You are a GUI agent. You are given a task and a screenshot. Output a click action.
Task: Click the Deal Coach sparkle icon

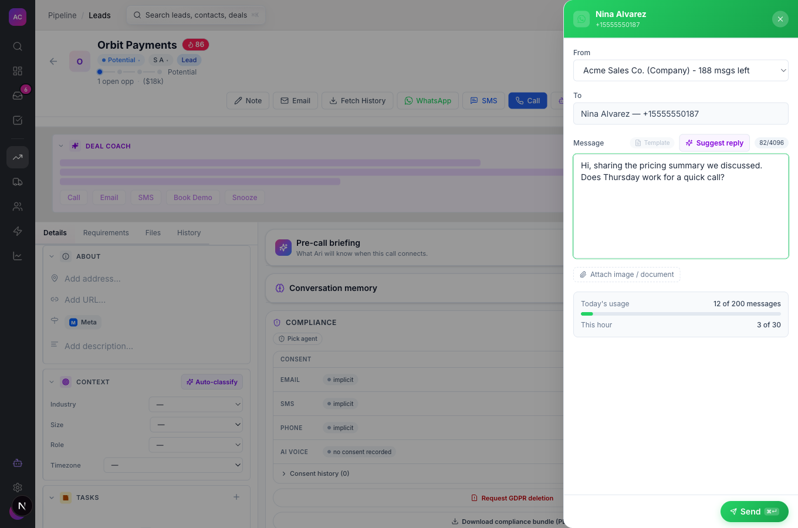click(x=75, y=146)
